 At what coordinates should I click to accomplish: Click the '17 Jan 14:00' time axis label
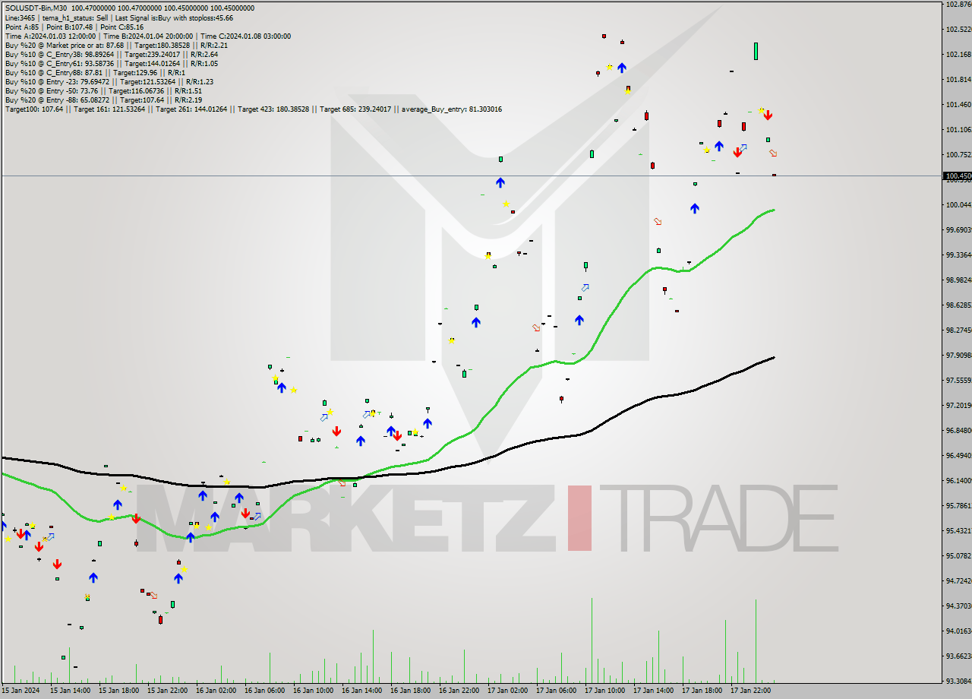coord(654,691)
